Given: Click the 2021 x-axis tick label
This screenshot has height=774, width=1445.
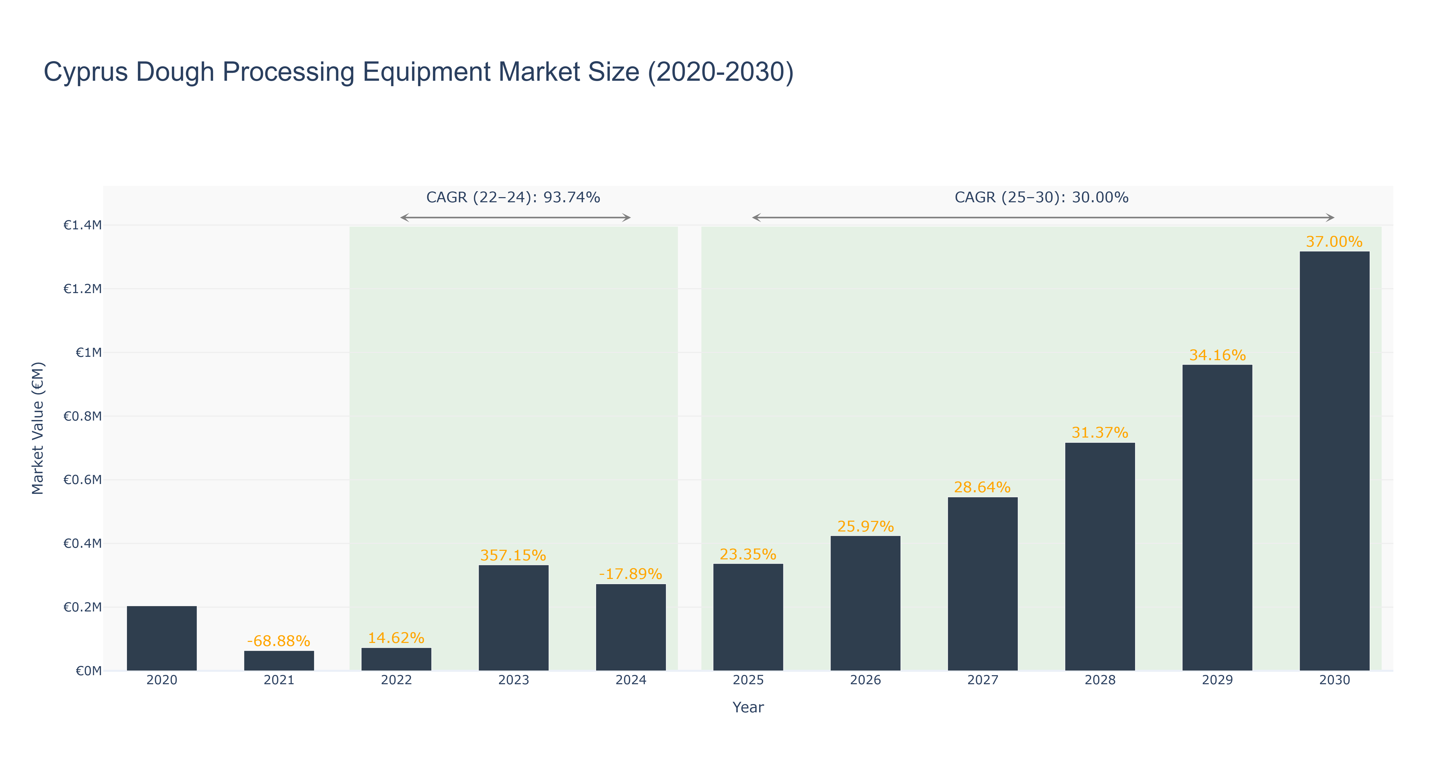Looking at the screenshot, I should pyautogui.click(x=279, y=680).
